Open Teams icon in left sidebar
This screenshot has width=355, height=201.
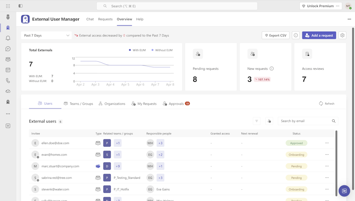click(8, 59)
